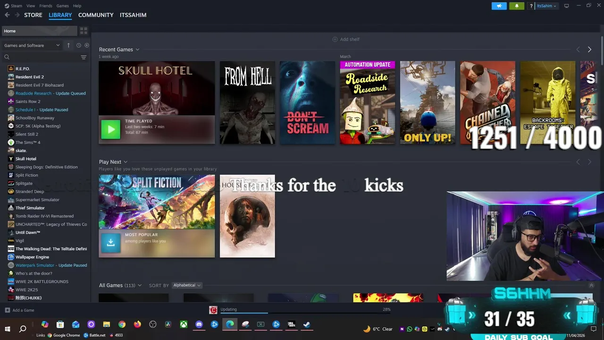
Task: Open the WhatsApp tray icon
Action: point(410,329)
